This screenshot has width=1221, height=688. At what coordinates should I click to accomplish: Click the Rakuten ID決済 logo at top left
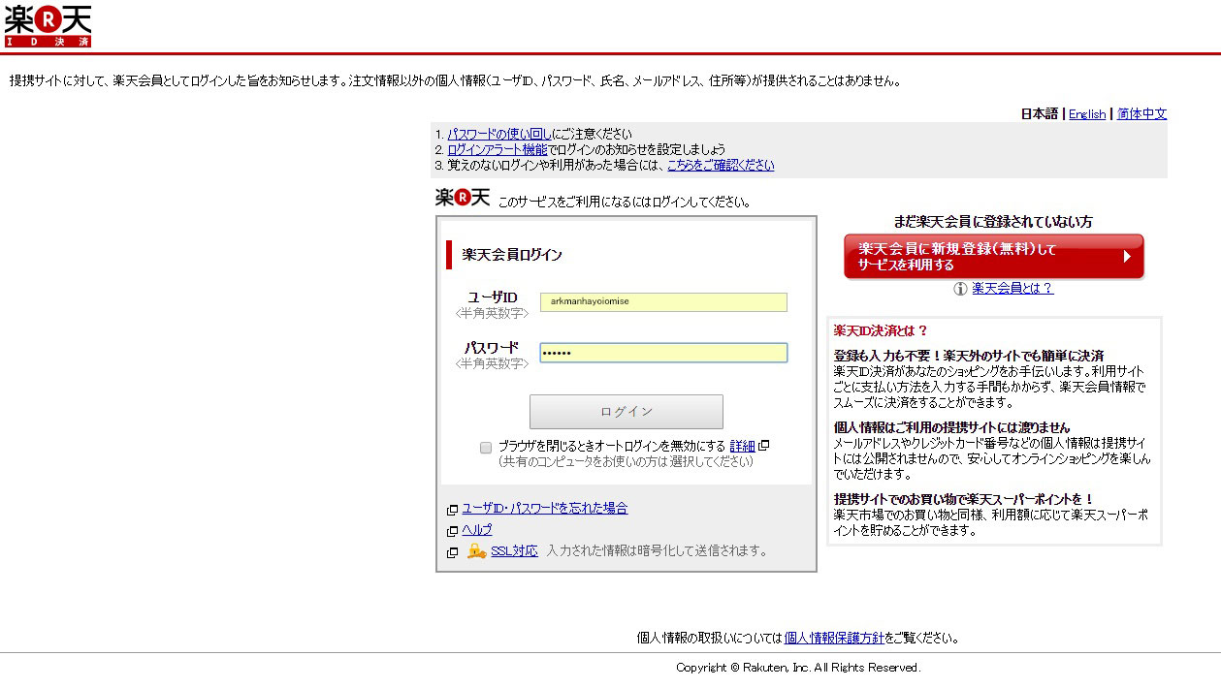[x=48, y=26]
